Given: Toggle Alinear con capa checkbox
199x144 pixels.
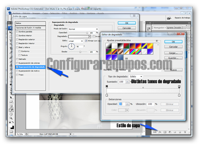Looking at the screenshot, I should click(x=86, y=41).
